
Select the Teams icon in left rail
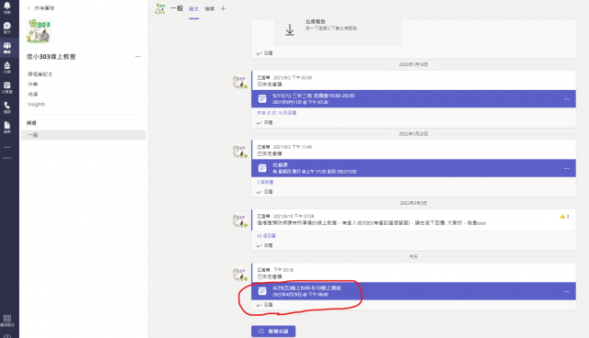[x=7, y=47]
